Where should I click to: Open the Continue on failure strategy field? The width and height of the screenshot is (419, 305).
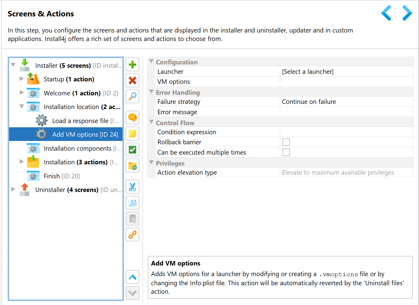point(346,102)
